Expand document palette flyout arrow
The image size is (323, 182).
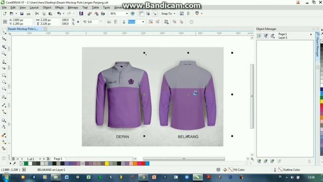(x=11, y=163)
